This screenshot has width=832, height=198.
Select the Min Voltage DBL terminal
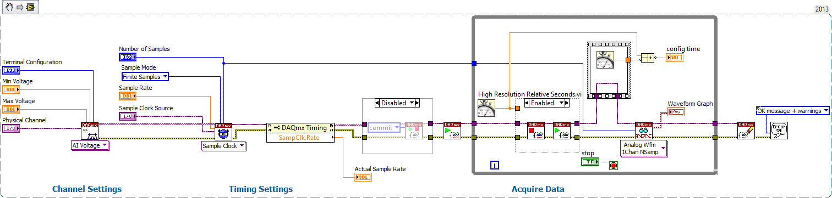pyautogui.click(x=11, y=89)
